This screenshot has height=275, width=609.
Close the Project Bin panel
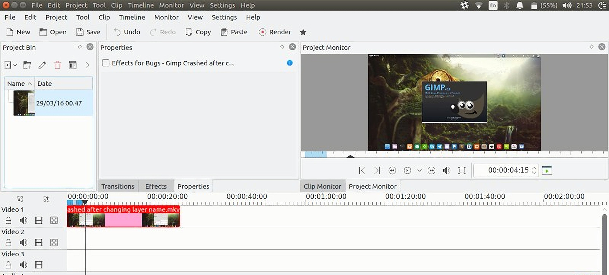pyautogui.click(x=90, y=47)
